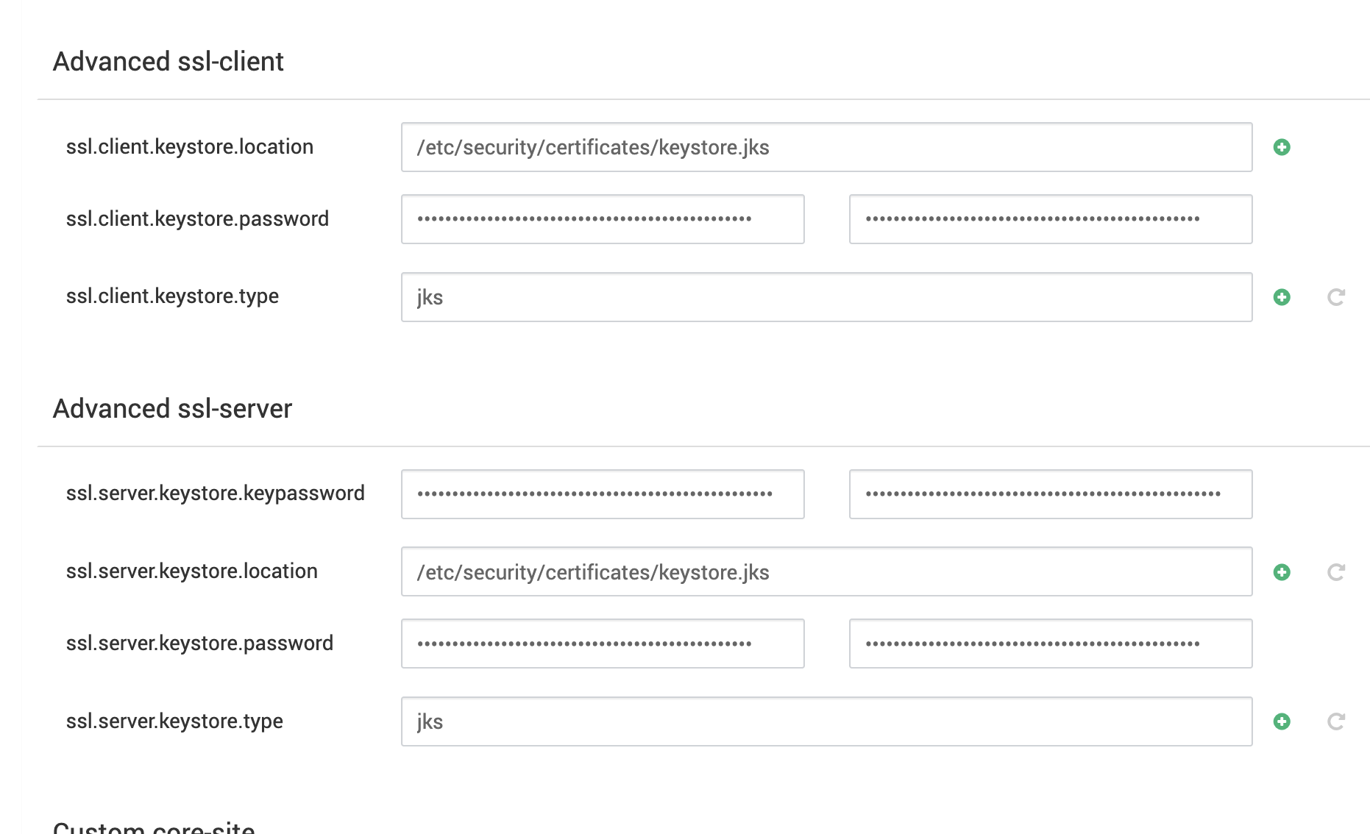Viewport: 1370px width, 834px height.
Task: Click first ssl.server.keystore.password field
Action: coord(603,644)
